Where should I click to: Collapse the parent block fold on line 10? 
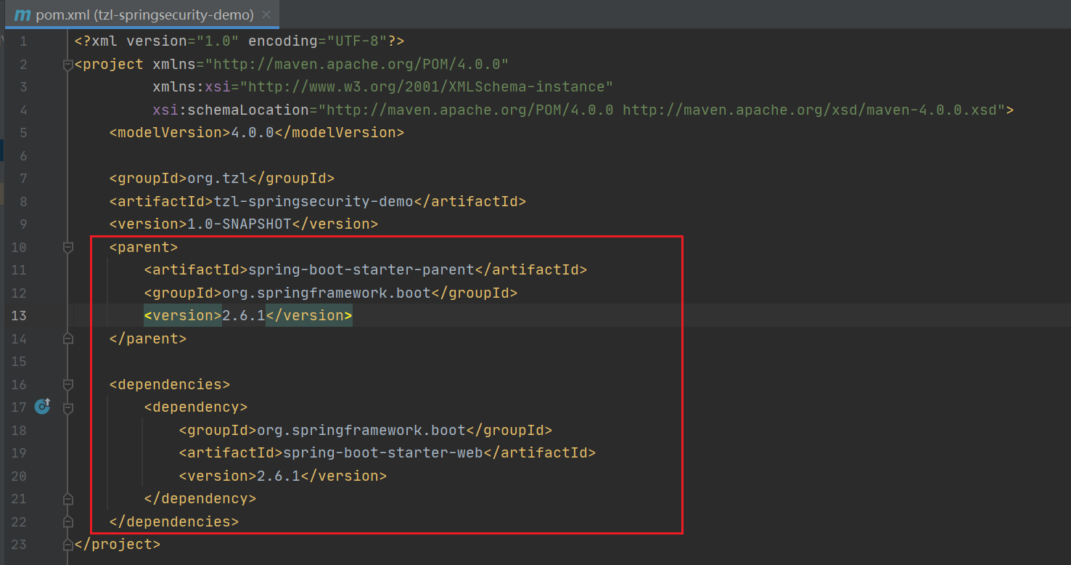(68, 247)
